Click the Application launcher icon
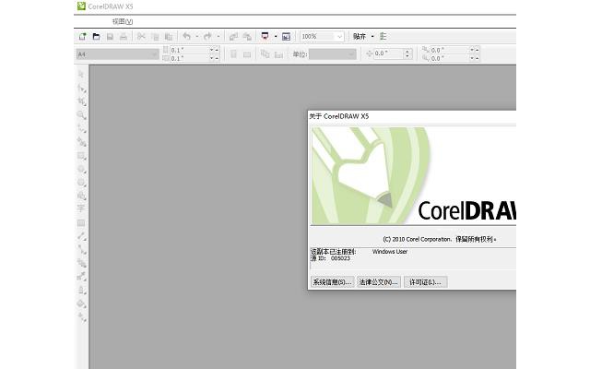The height and width of the screenshot is (369, 590). click(x=265, y=36)
